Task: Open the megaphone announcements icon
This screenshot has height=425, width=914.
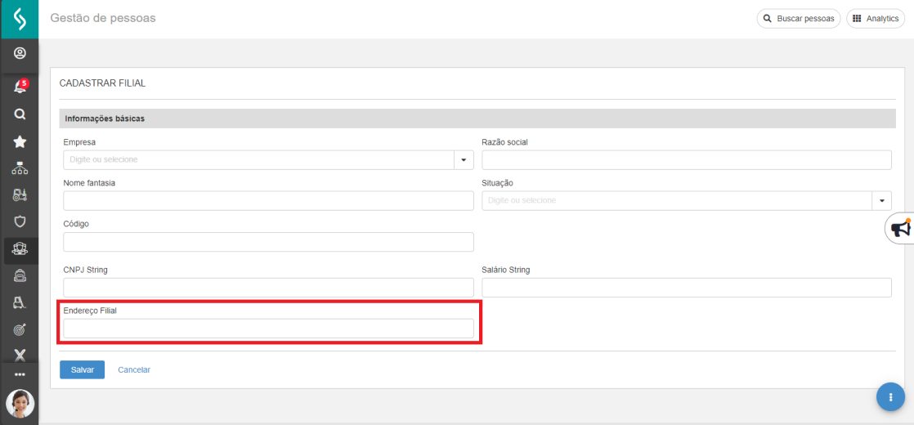Action: click(900, 229)
